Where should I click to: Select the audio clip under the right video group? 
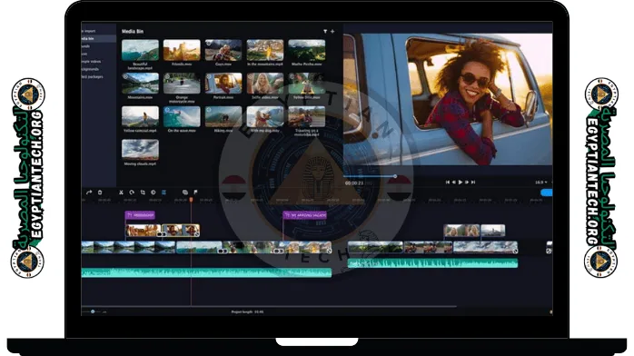432,264
